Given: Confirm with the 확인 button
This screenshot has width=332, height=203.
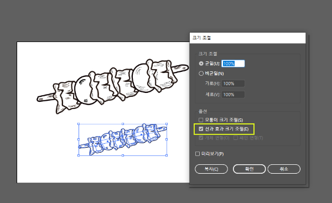Looking at the screenshot, I should [249, 169].
